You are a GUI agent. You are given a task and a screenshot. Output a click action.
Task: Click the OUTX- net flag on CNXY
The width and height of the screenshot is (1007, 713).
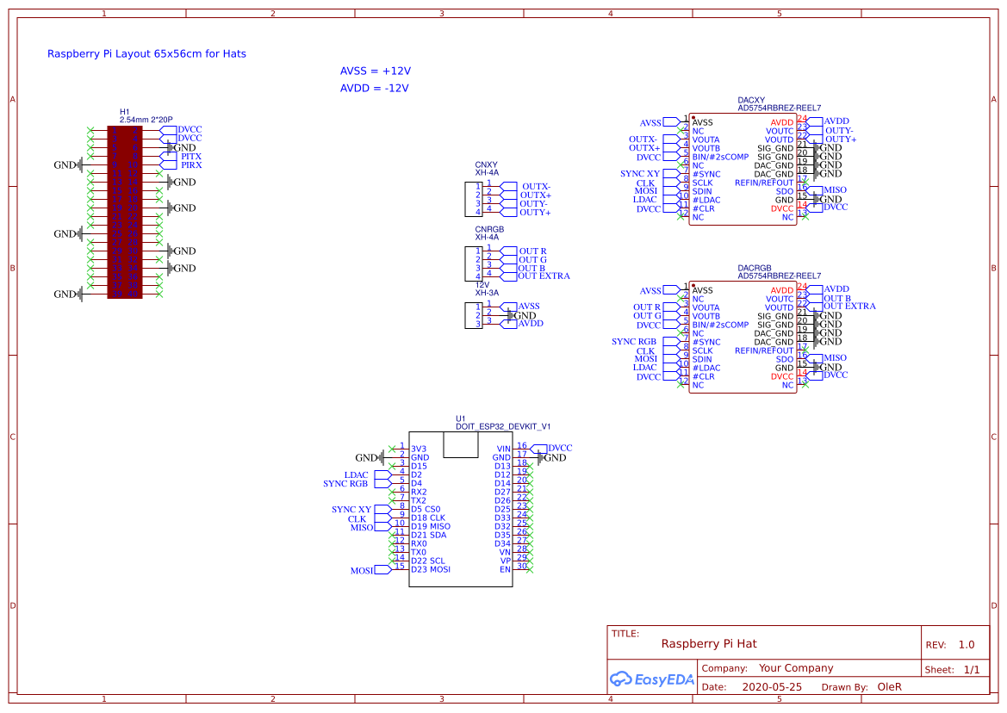tap(535, 186)
